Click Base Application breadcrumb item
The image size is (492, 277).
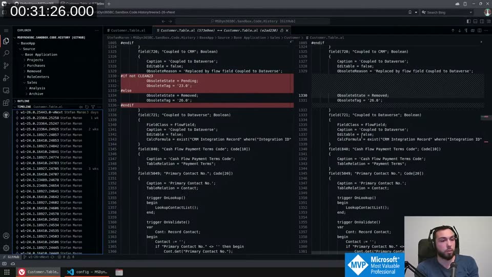point(250,37)
